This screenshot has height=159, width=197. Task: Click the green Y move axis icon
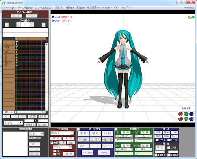click(x=186, y=119)
